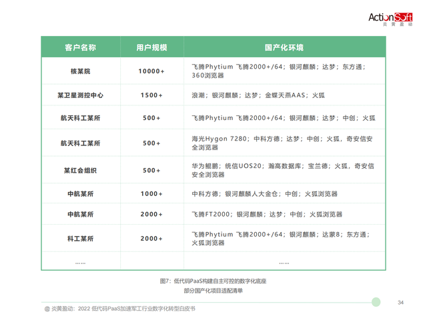Click 航天科工某所 in the 飞腾Phytium 中创 火狐 row
427x320 pixels.
80,118
